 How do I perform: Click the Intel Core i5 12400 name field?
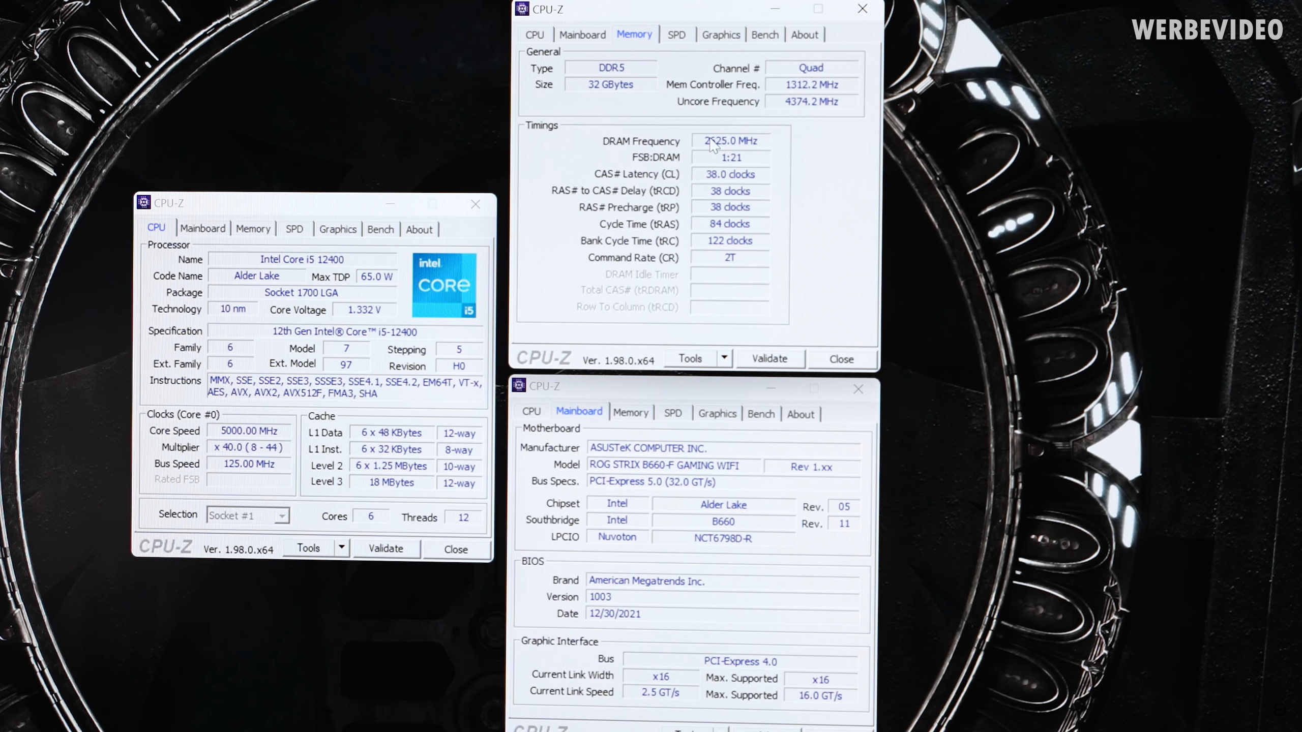click(302, 259)
